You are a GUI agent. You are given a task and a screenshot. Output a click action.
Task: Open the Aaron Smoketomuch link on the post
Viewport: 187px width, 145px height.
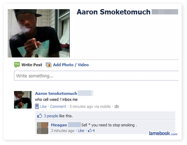56,94
